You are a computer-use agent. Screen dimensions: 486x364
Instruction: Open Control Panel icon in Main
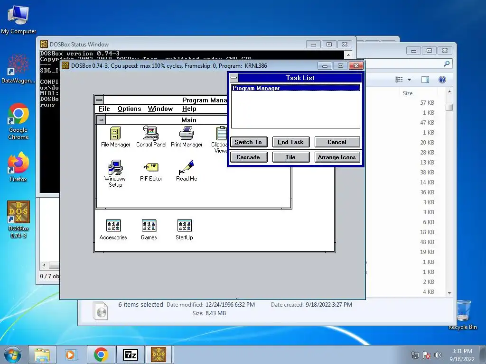click(x=151, y=137)
